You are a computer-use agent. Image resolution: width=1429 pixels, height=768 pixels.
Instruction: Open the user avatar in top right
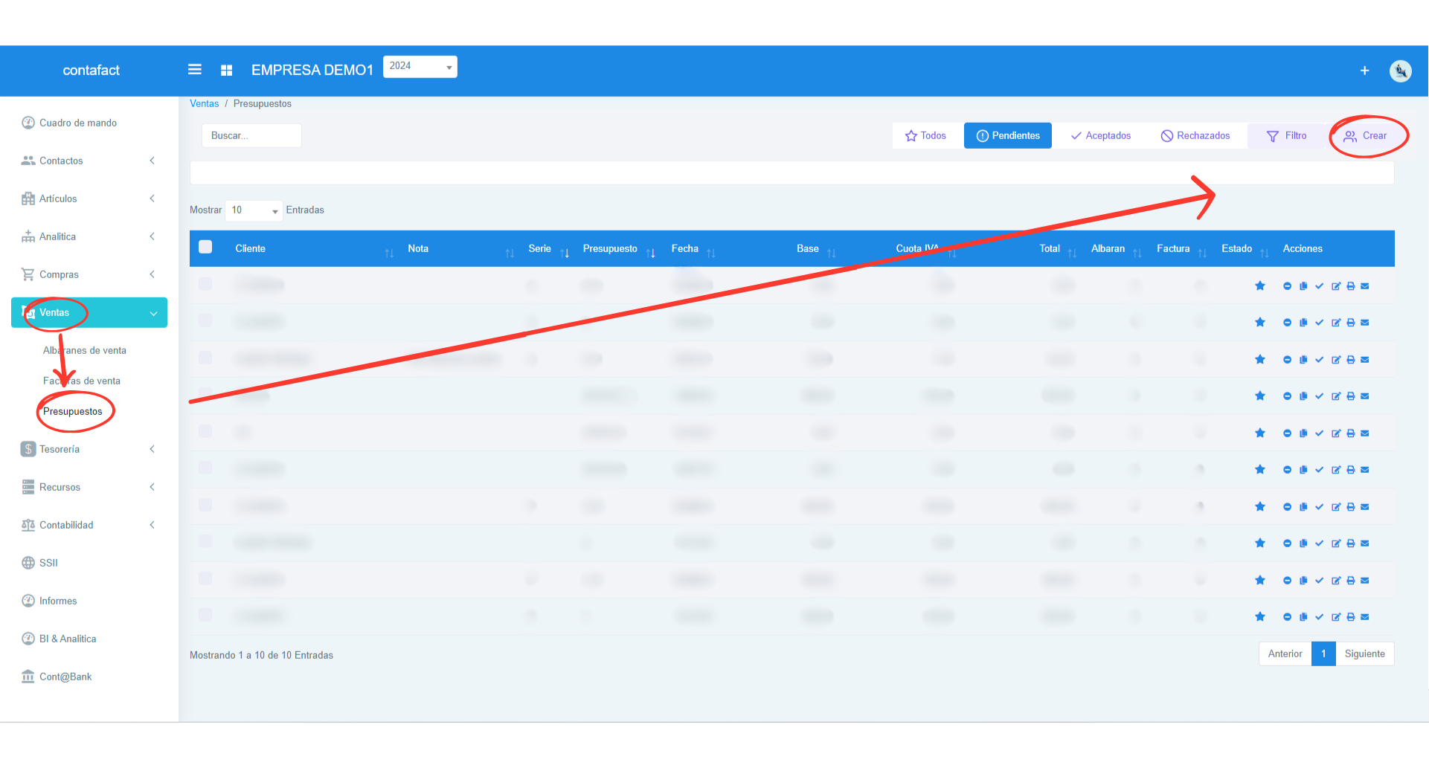tap(1400, 71)
